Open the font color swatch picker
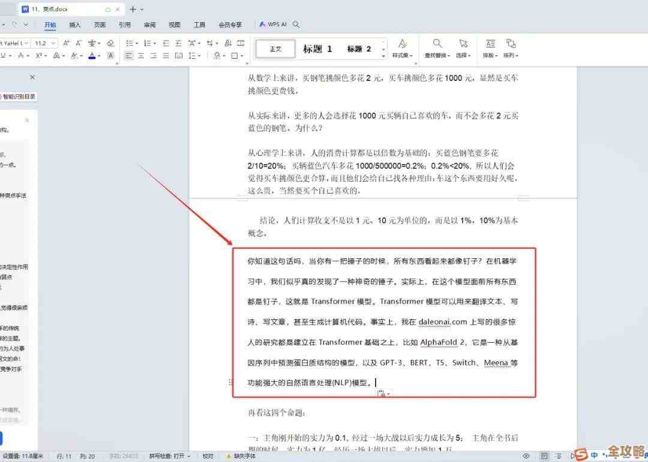648x462 pixels. 99,56
